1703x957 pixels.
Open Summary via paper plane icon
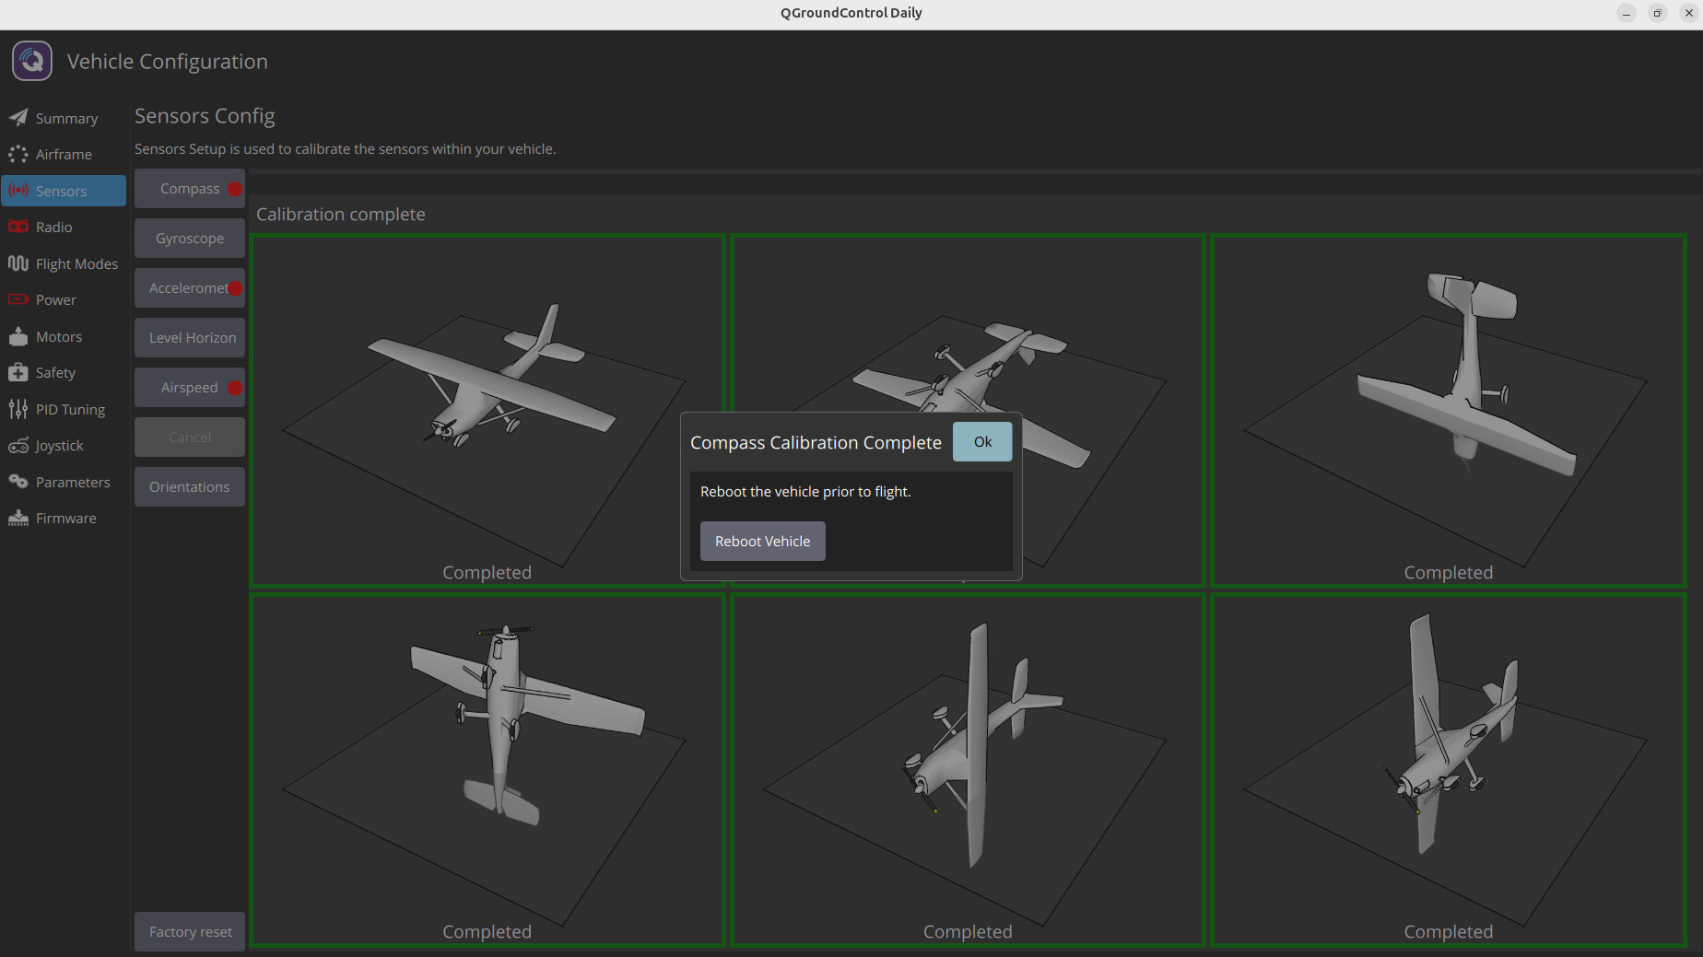18,118
